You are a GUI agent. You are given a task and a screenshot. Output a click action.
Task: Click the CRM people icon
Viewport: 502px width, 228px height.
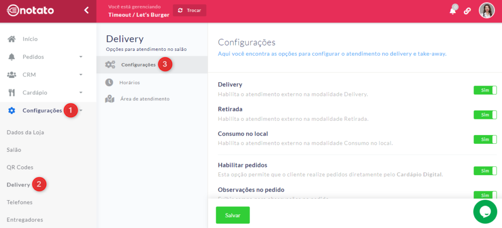coord(12,75)
